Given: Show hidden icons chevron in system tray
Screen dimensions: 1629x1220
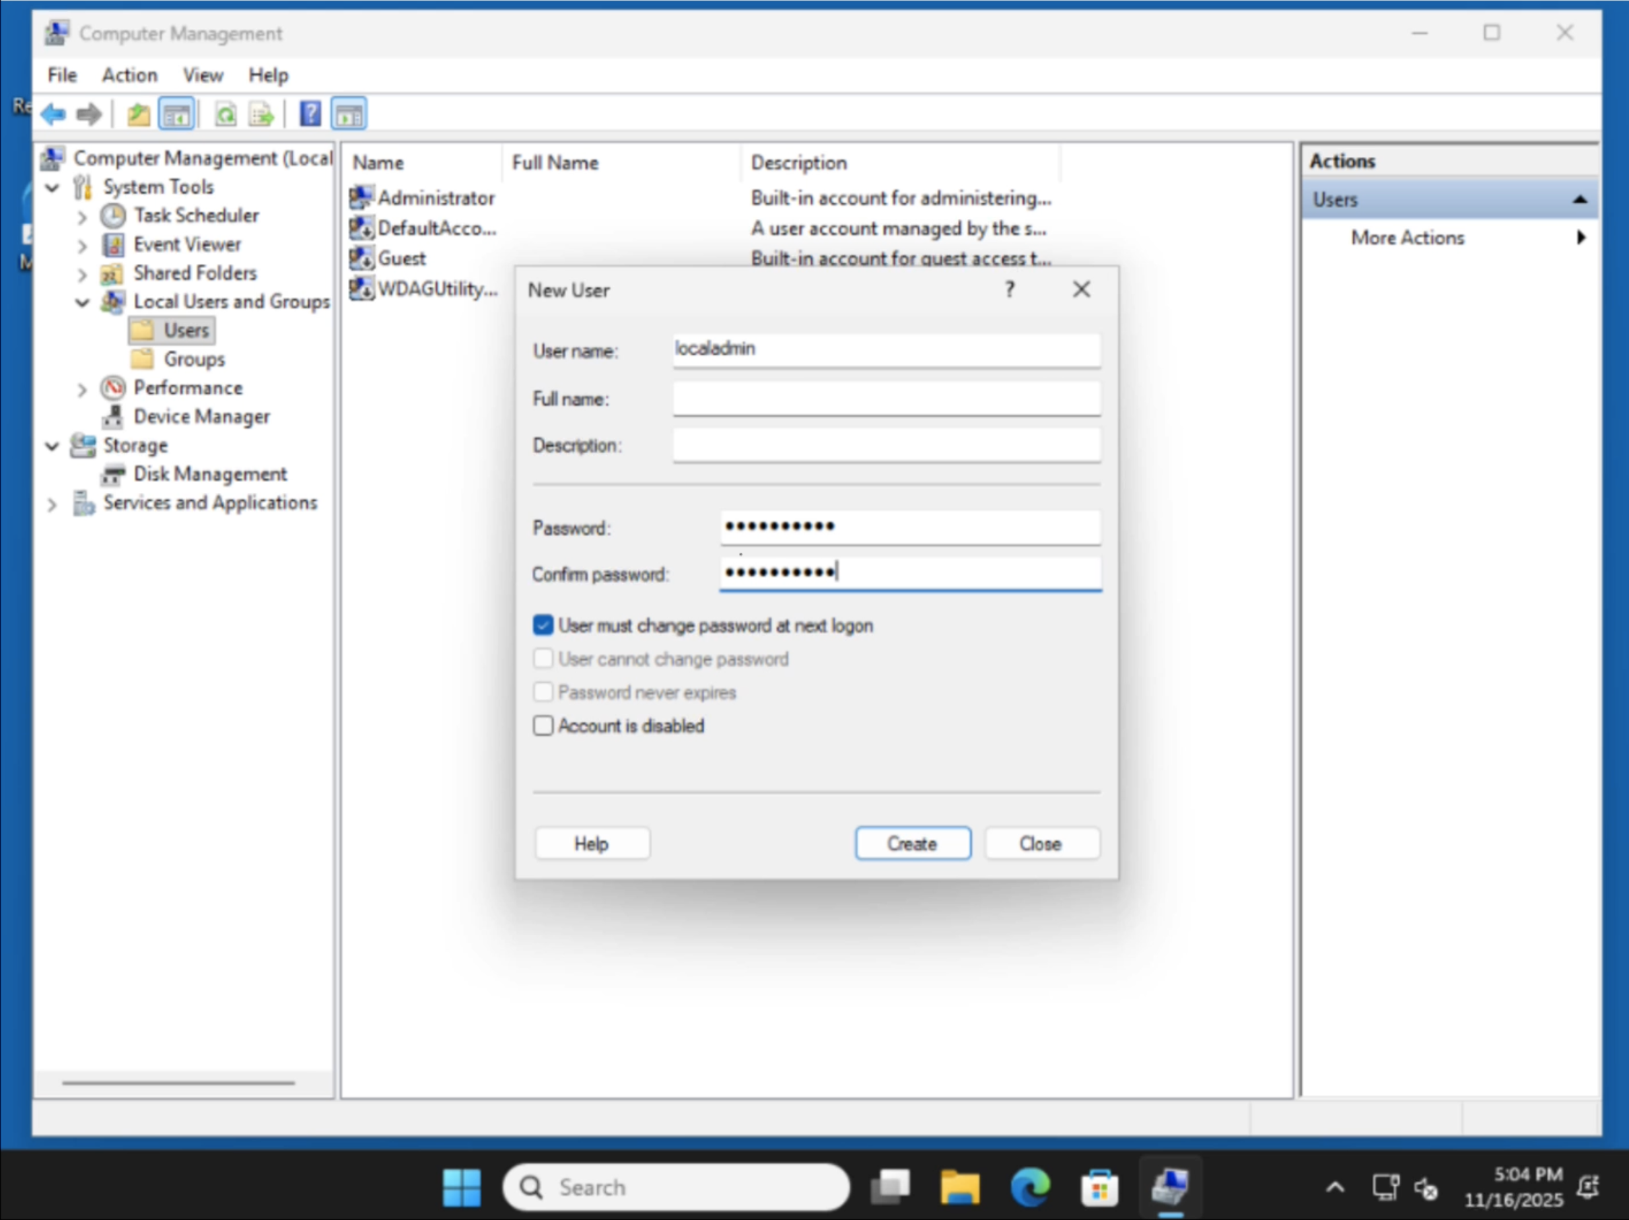Looking at the screenshot, I should click(x=1334, y=1188).
